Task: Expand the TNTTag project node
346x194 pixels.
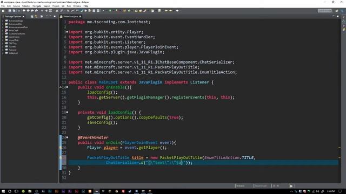Action: pyautogui.click(x=3, y=43)
